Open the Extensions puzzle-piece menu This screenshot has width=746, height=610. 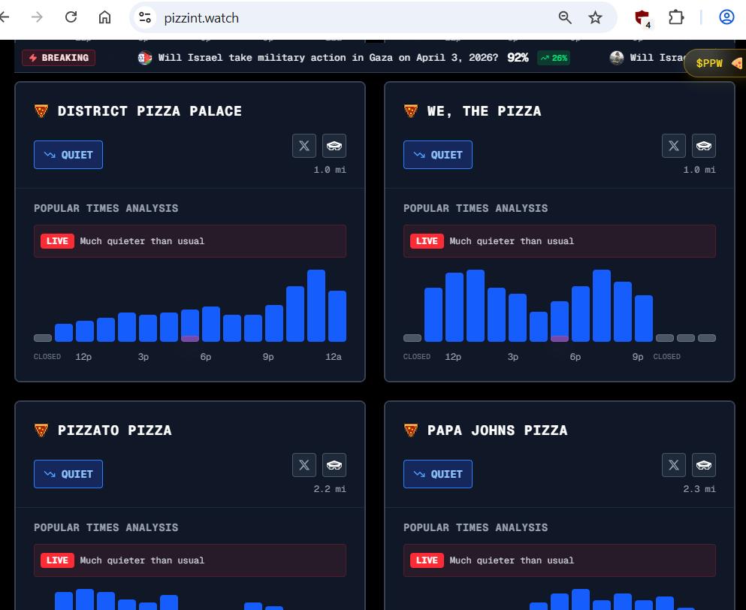coord(676,17)
